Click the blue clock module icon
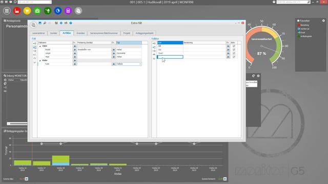328x184 pixels. 58,11
